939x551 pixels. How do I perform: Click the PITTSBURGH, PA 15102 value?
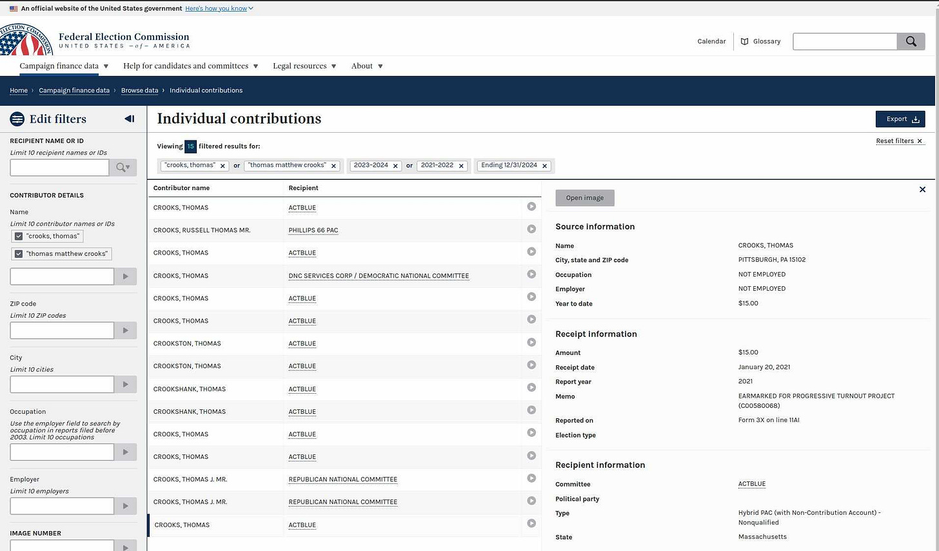click(x=772, y=260)
